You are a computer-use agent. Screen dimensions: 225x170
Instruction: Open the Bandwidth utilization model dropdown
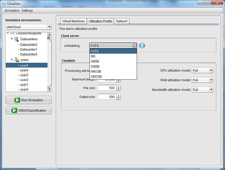click(x=211, y=90)
